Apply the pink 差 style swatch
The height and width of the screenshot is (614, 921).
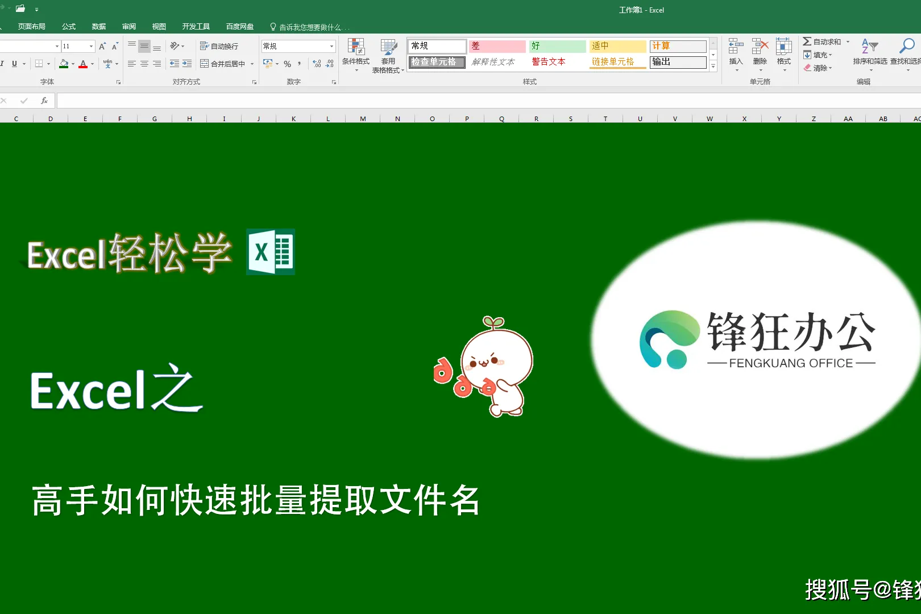click(x=497, y=46)
